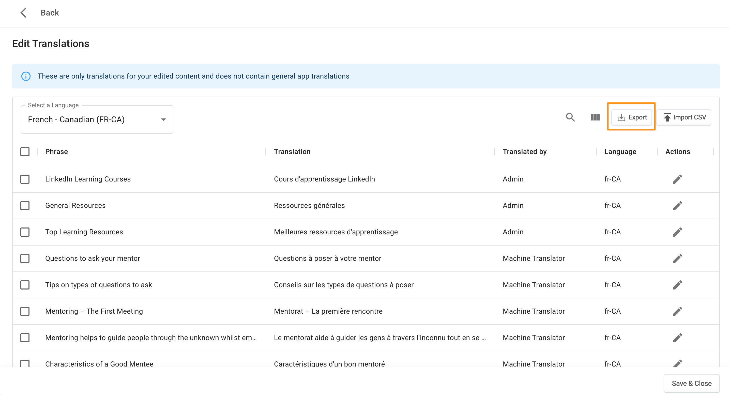729x396 pixels.
Task: Check the Mentoring – The First Meeting row
Action: click(x=25, y=311)
